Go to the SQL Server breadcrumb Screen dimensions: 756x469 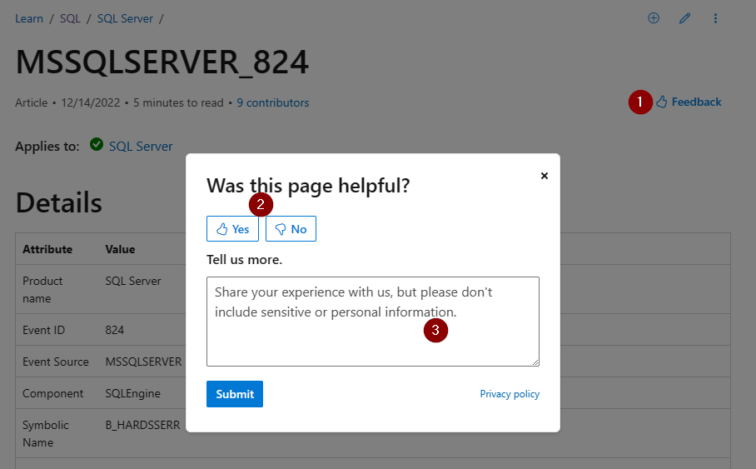125,19
